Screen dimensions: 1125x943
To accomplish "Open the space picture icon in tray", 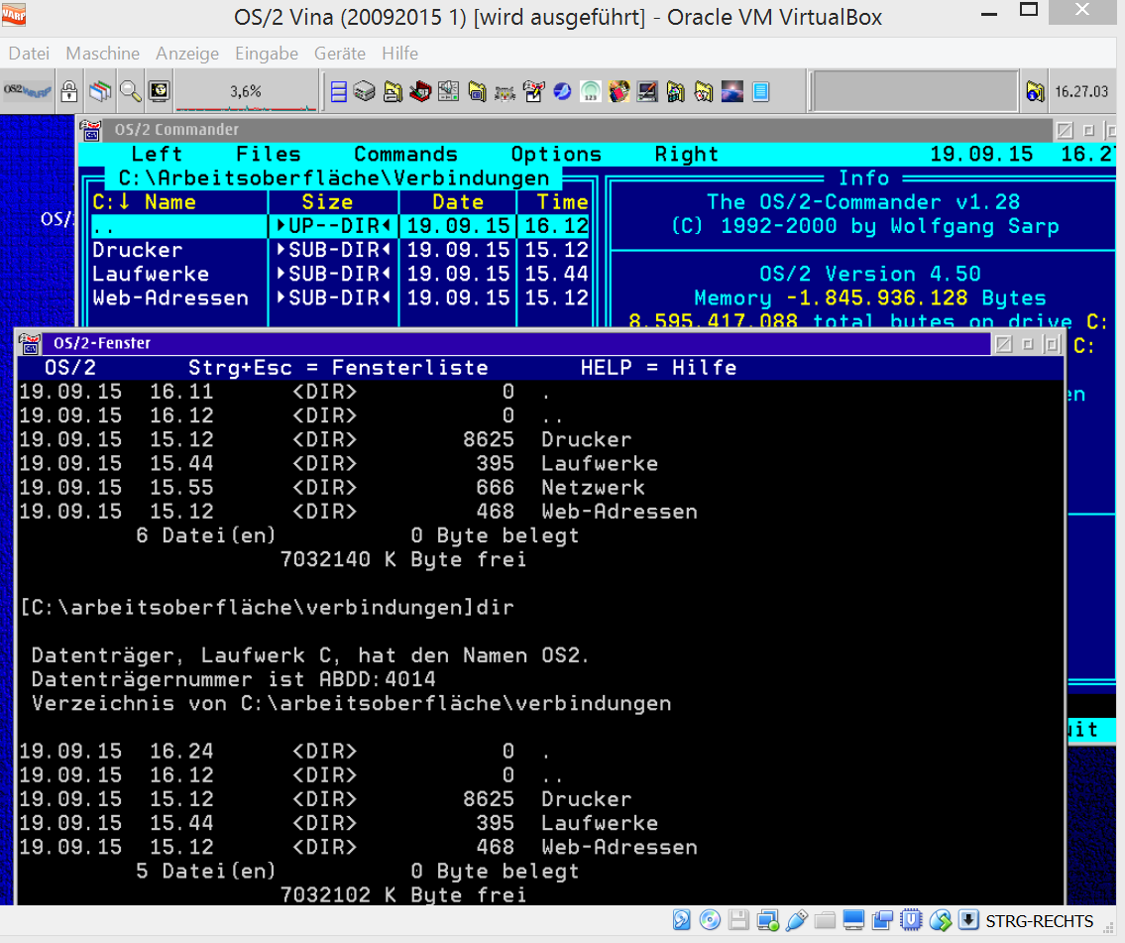I will 731,92.
